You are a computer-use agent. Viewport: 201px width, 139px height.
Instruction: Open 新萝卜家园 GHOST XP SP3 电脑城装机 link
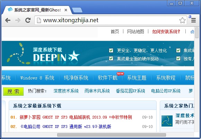pyautogui.click(x=76, y=117)
